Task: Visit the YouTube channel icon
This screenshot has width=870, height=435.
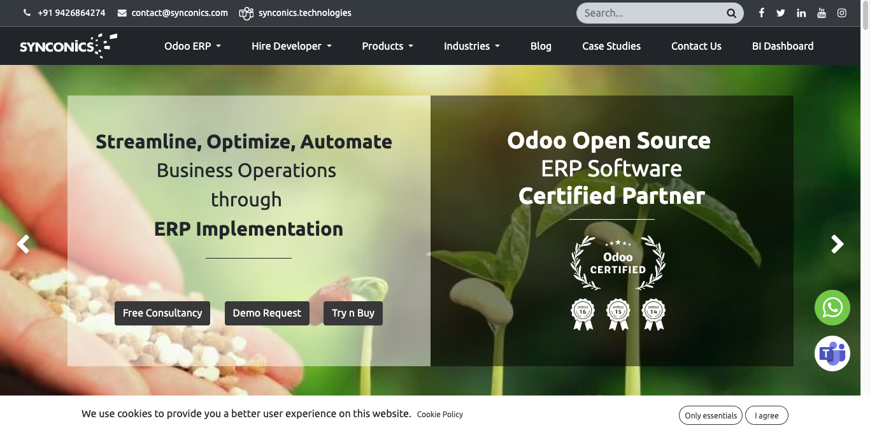Action: coord(822,13)
